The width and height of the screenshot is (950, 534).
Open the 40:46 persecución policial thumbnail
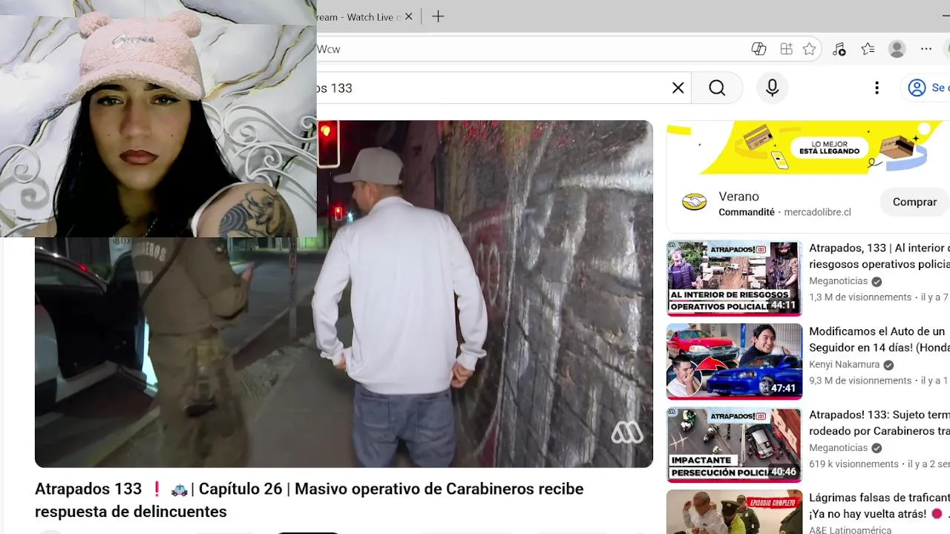[x=734, y=445]
